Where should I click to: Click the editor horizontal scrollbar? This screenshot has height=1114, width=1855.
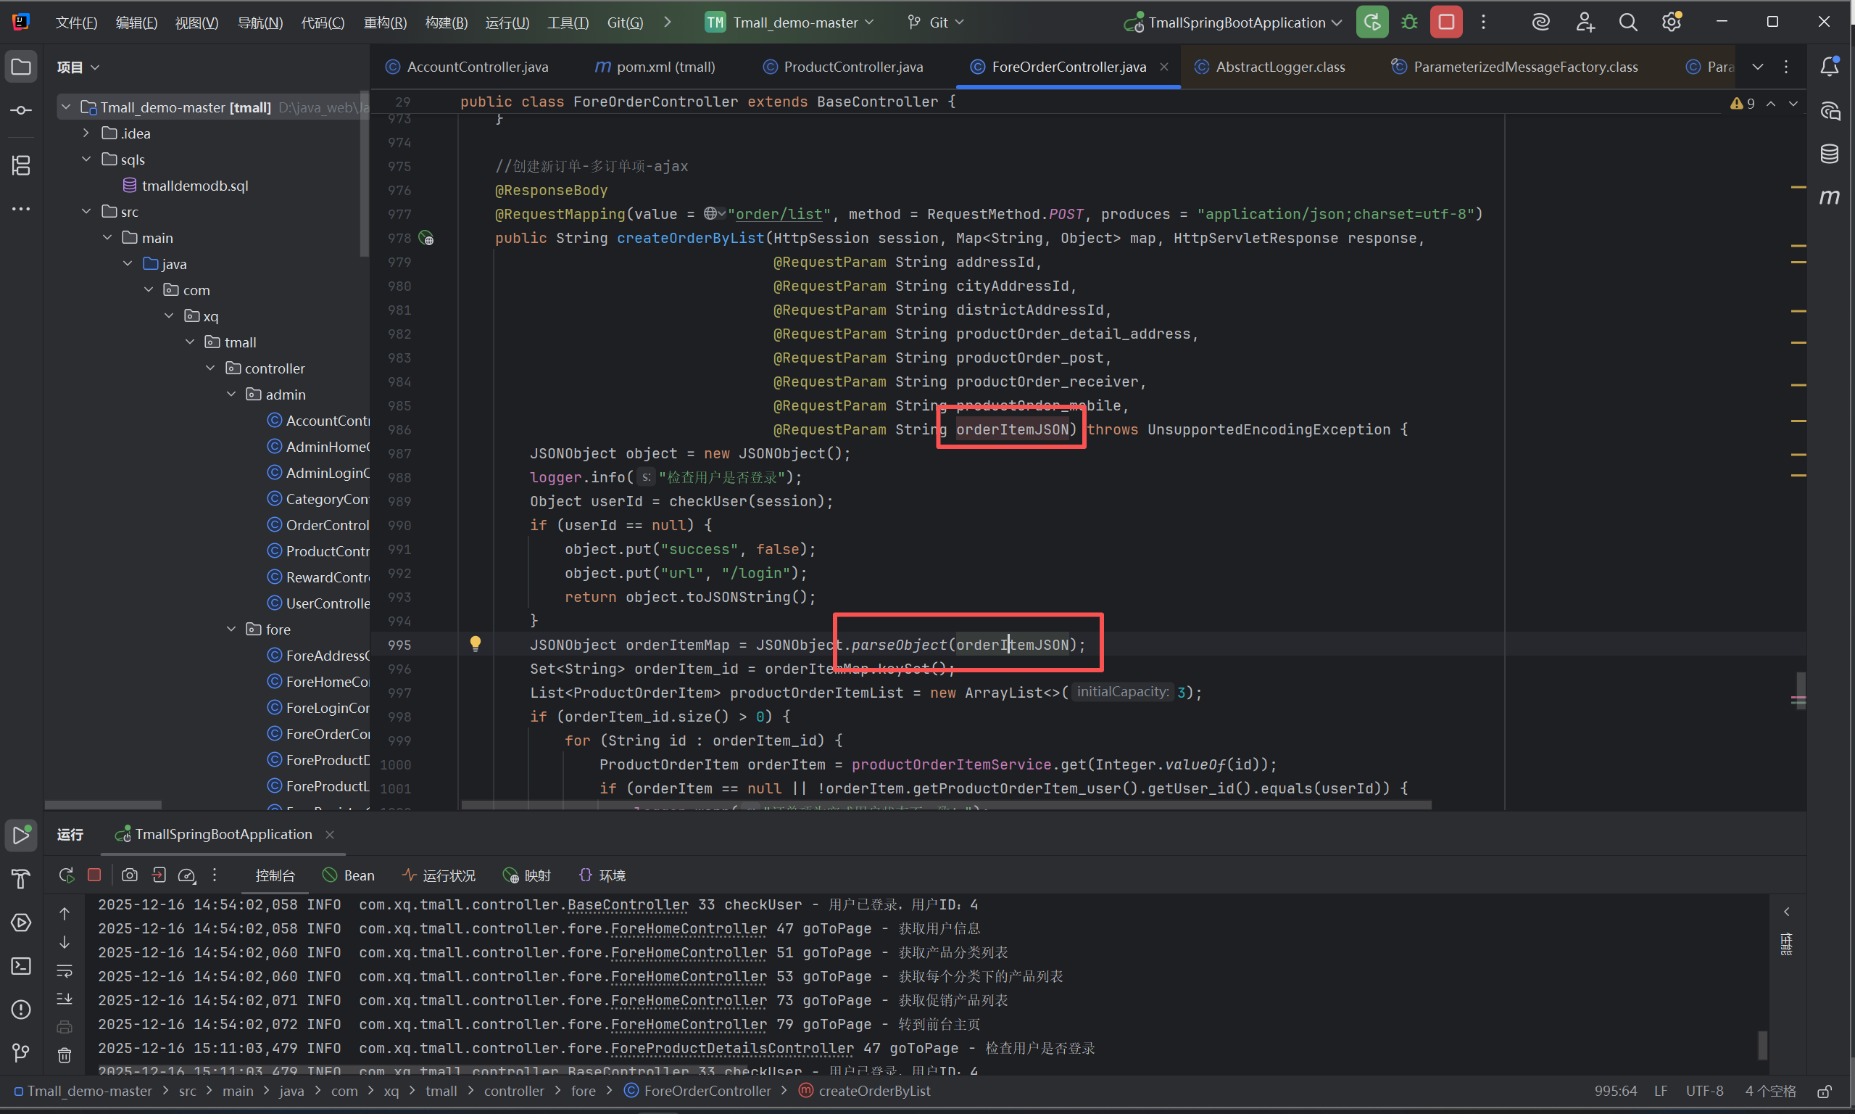click(945, 805)
